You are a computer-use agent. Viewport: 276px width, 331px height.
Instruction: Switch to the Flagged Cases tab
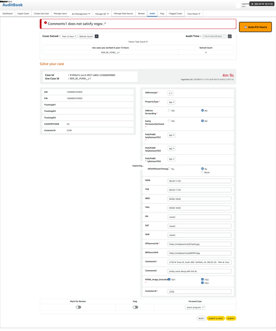pos(175,13)
